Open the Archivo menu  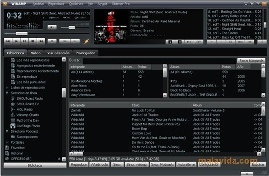[38, 4]
